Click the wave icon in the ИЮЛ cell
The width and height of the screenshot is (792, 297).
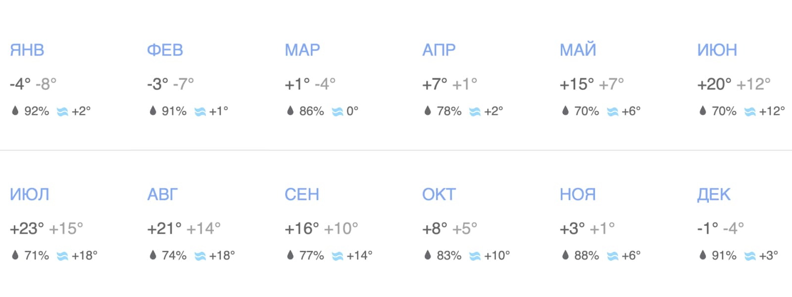(x=62, y=256)
